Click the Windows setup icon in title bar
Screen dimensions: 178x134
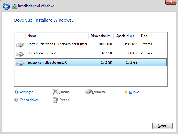15,6
